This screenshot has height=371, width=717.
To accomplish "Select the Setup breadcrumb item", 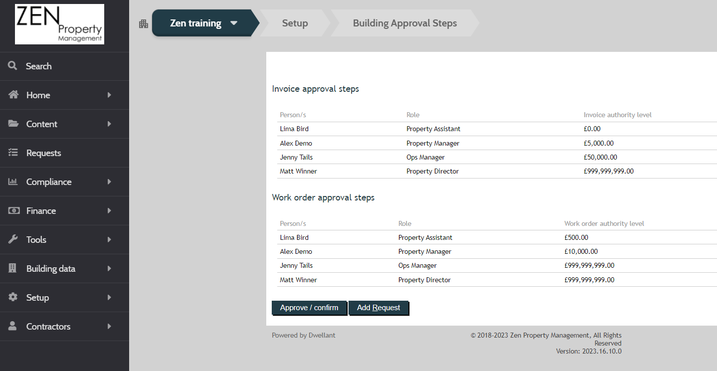I will coord(295,23).
